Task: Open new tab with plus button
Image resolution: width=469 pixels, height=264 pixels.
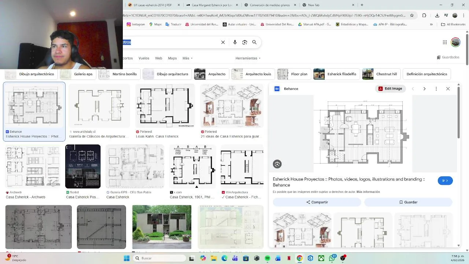Action: 362,5
